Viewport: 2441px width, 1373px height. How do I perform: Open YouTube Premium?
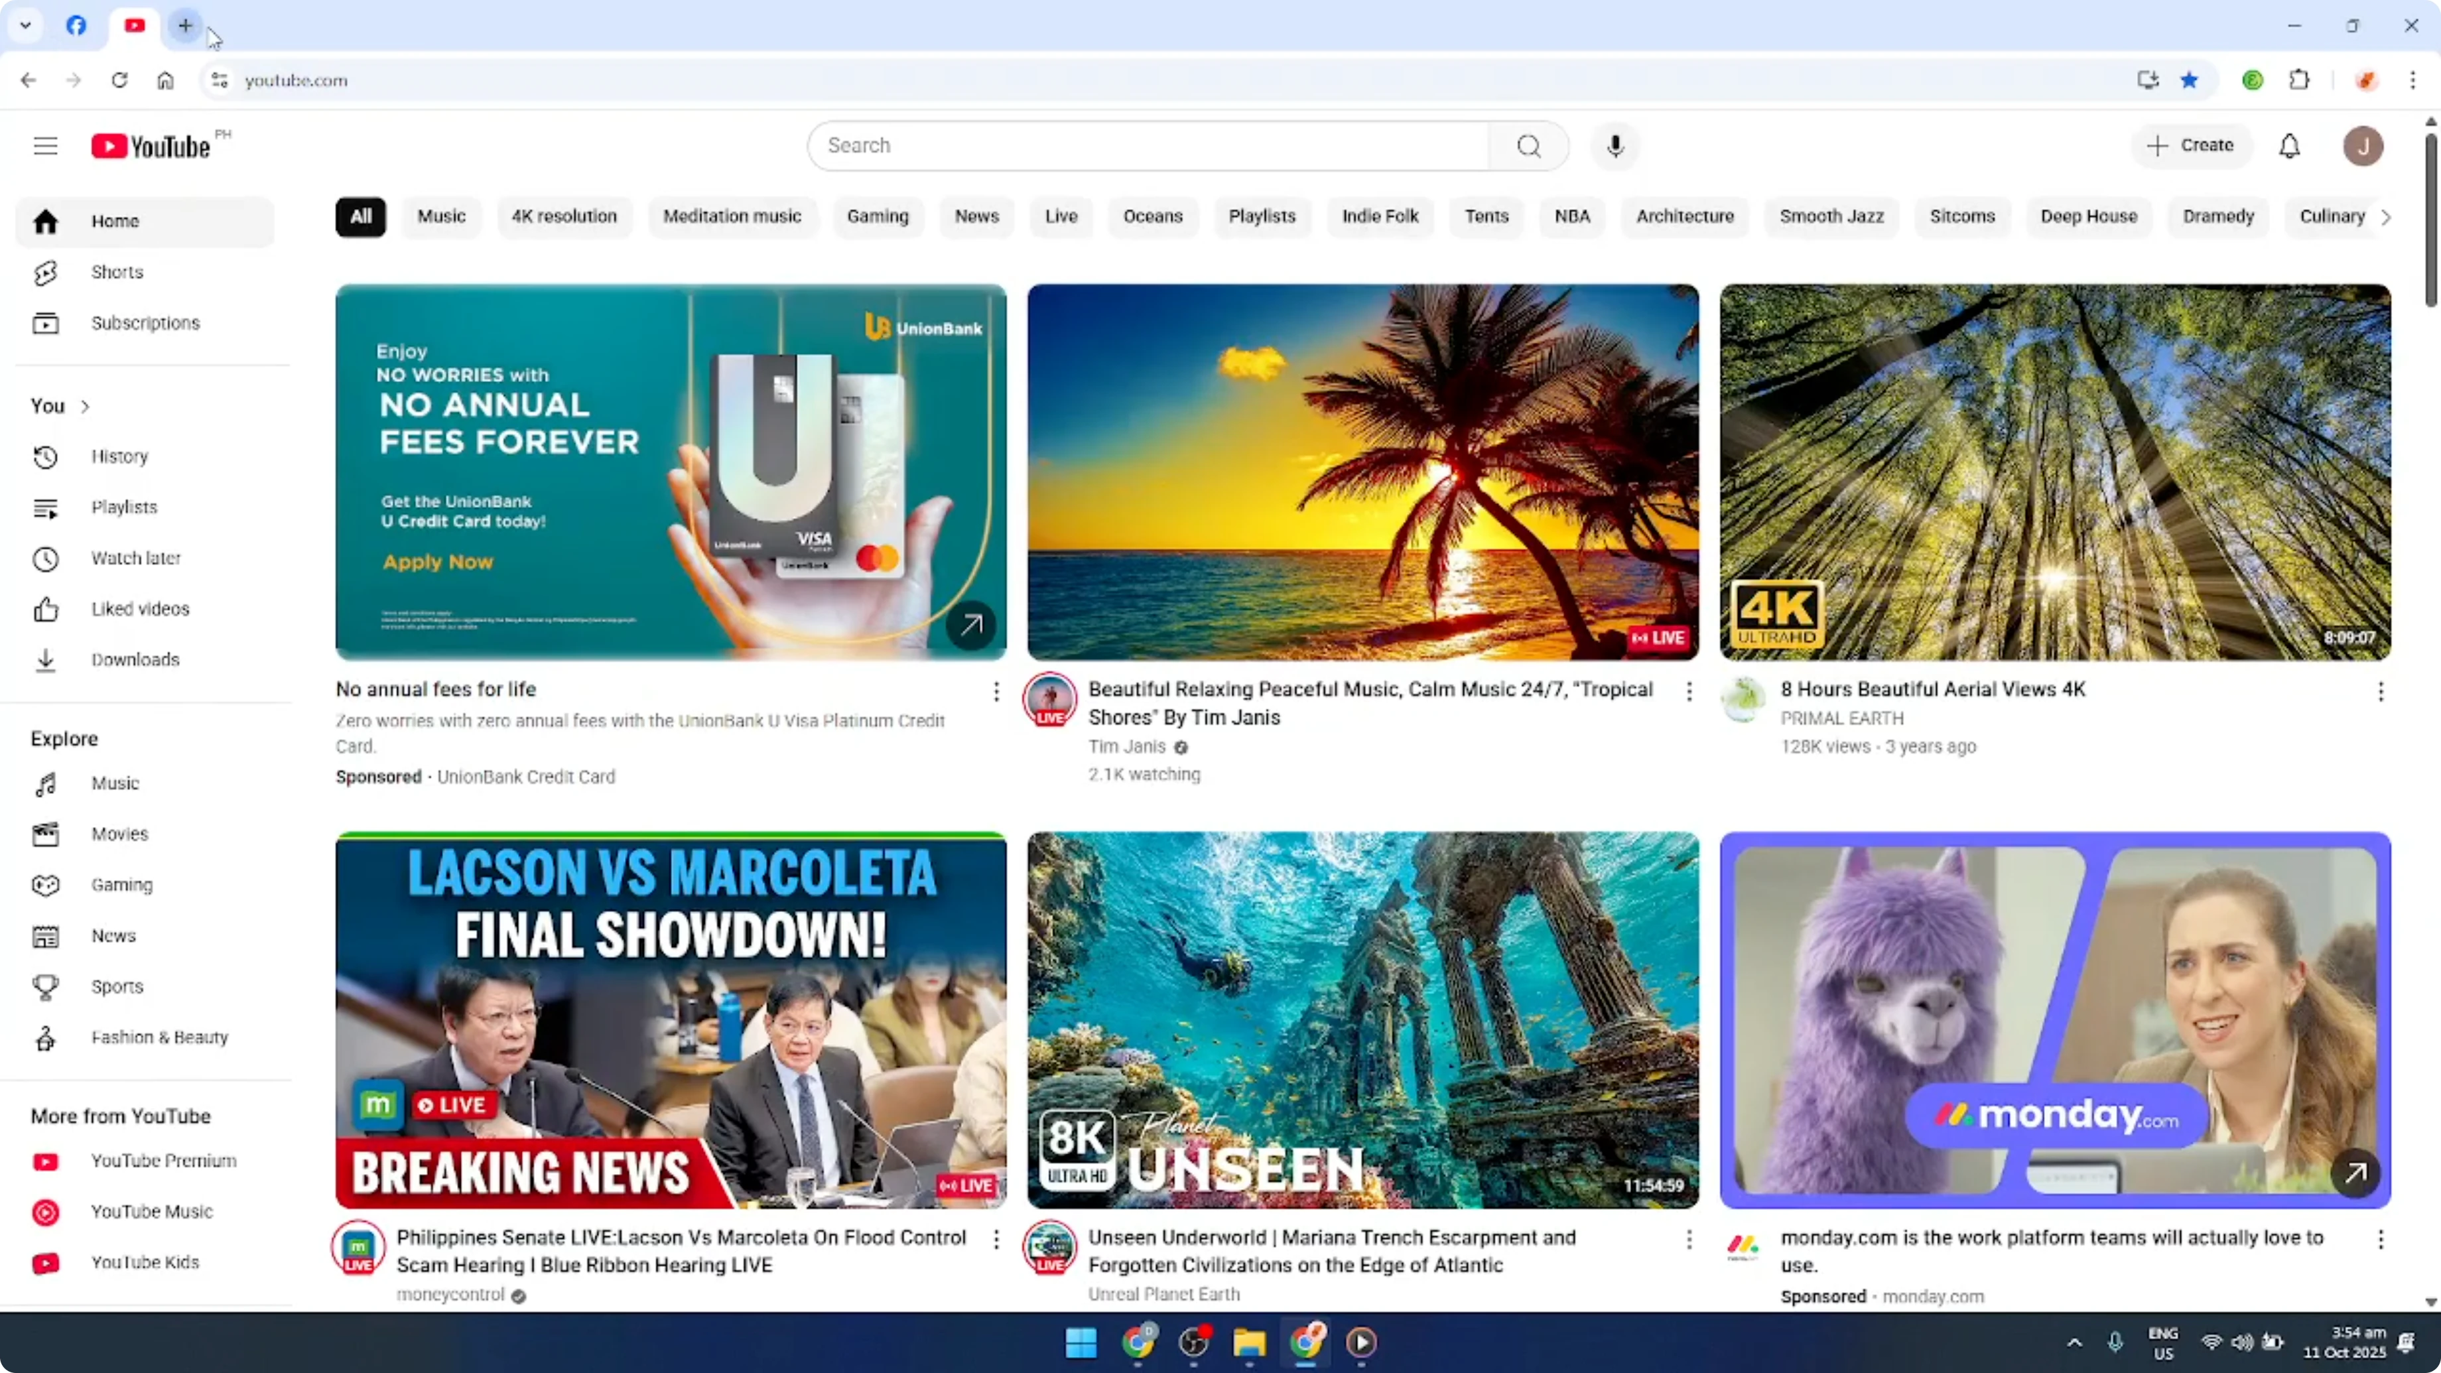[x=145, y=1161]
